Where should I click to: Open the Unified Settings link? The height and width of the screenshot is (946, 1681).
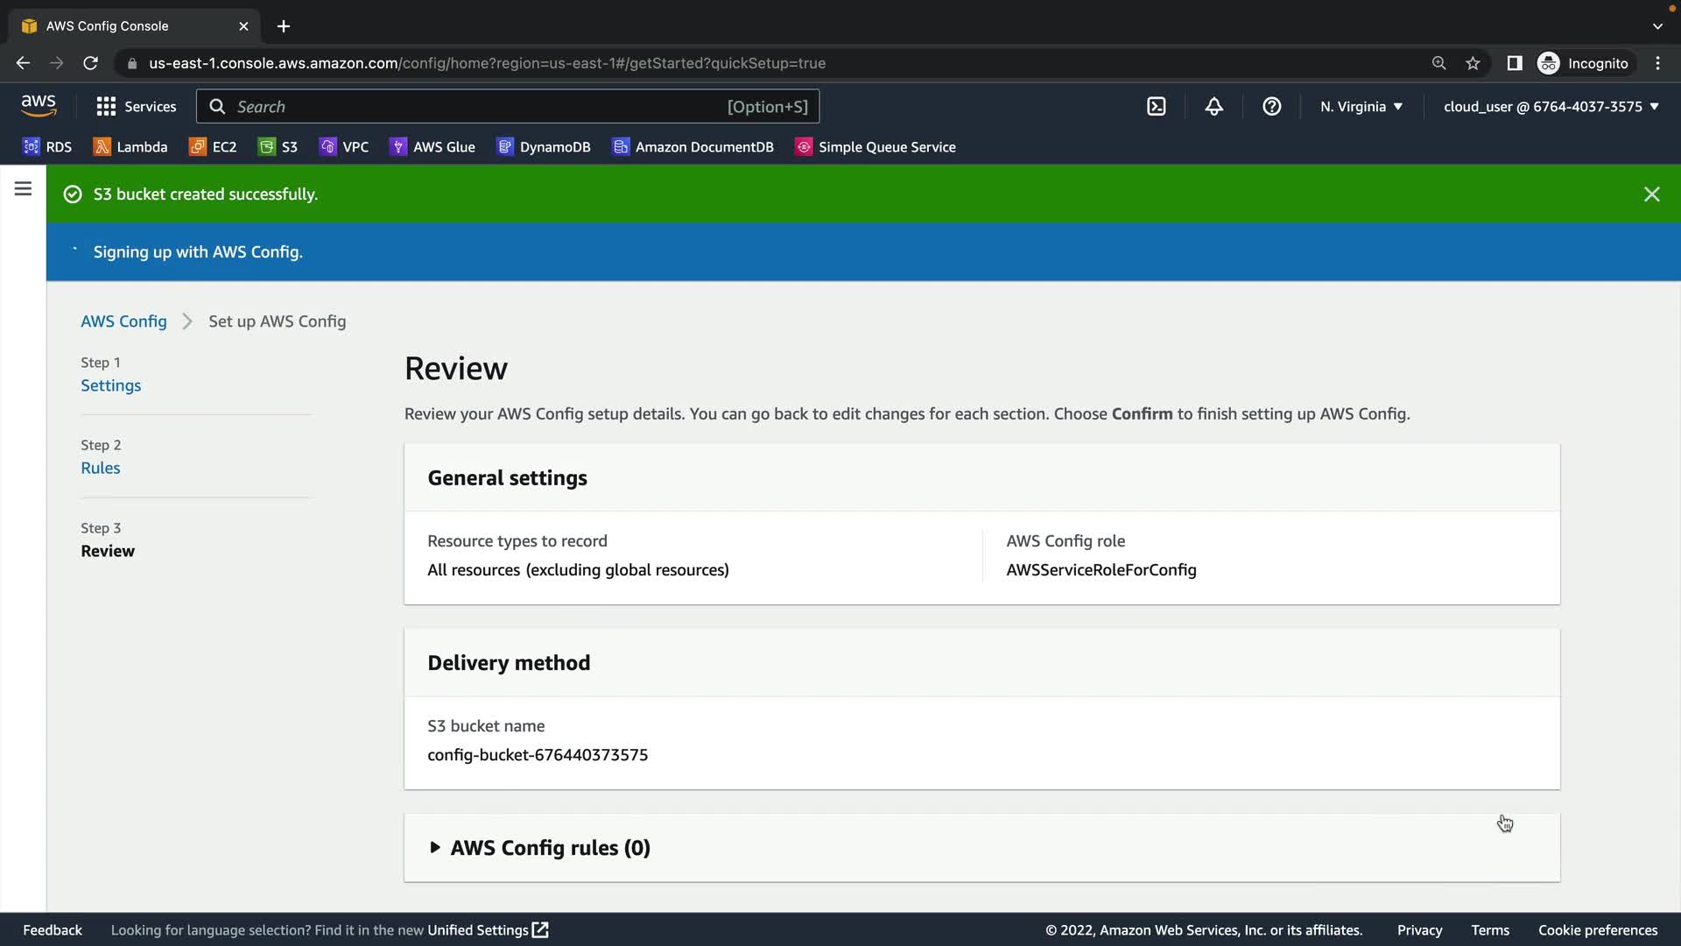click(487, 930)
